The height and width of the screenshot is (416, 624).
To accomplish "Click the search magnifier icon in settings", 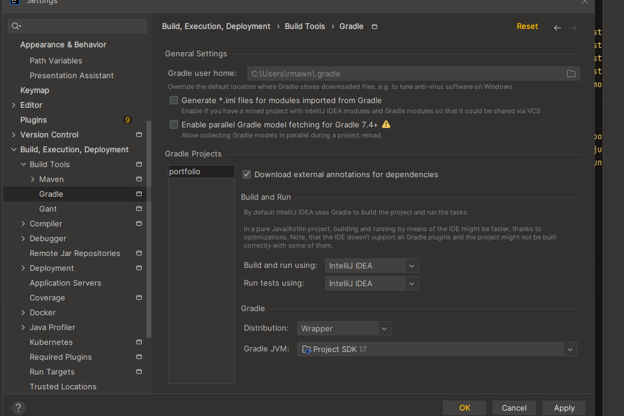I will (x=16, y=26).
